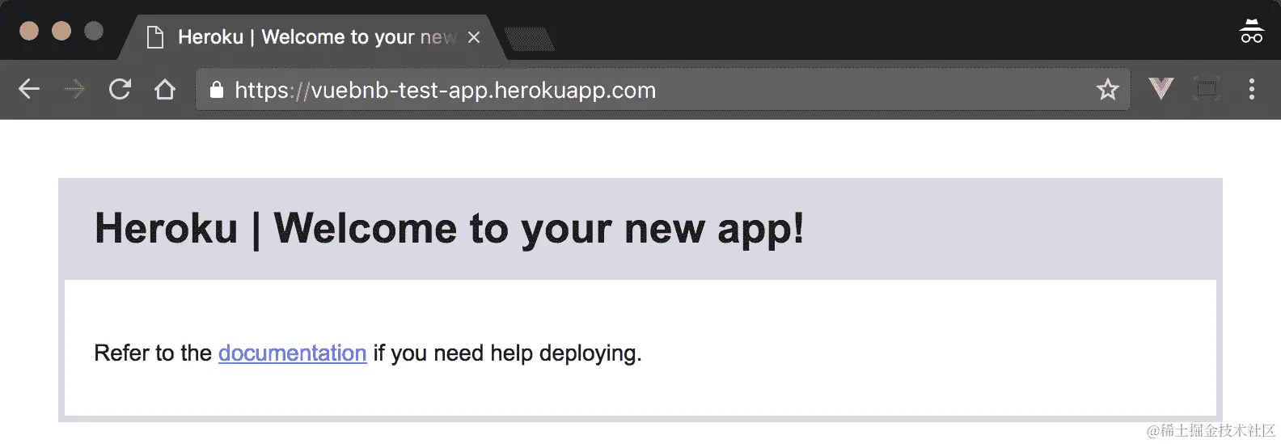Close the Heroku tab
Image resolution: width=1281 pixels, height=444 pixels.
(474, 37)
